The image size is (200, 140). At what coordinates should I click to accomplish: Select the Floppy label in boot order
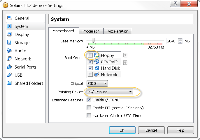(x=107, y=55)
